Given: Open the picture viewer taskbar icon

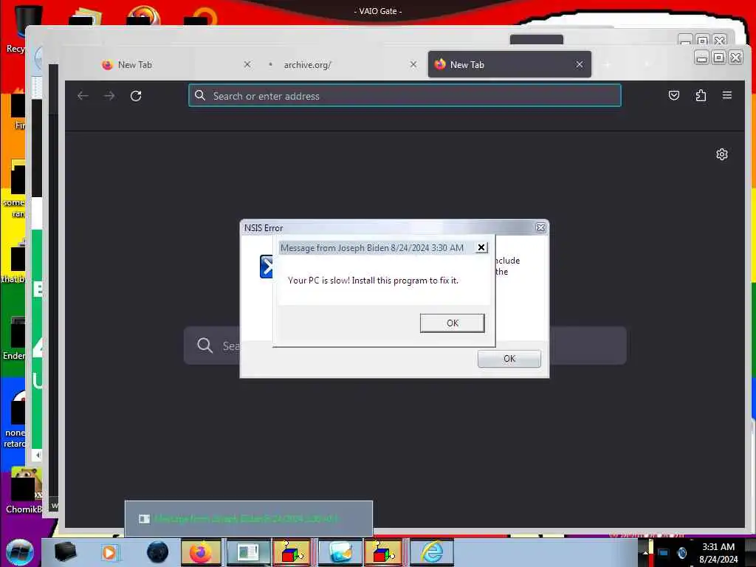Looking at the screenshot, I should pyautogui.click(x=340, y=552).
